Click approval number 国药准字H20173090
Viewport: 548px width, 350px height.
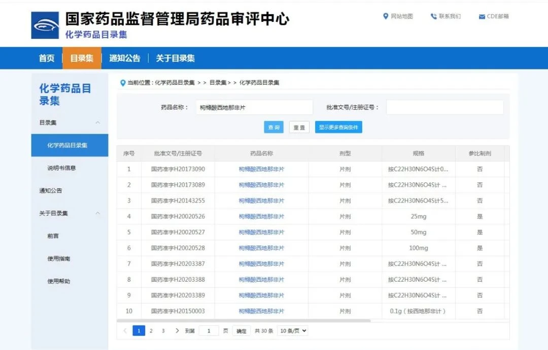[x=178, y=169]
